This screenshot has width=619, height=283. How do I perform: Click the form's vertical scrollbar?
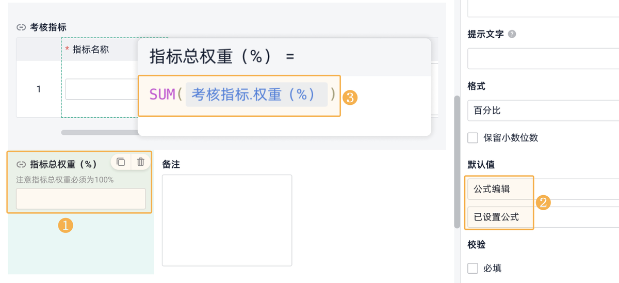tap(457, 161)
